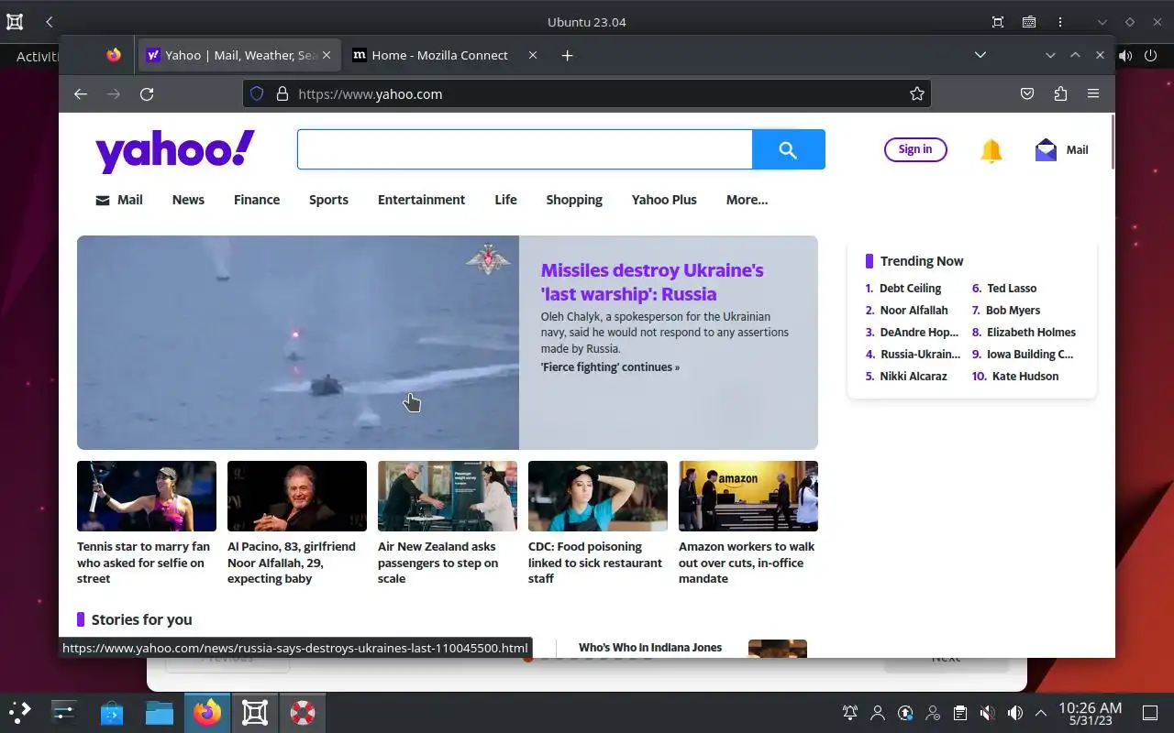Expand the More... navigation menu

(747, 200)
